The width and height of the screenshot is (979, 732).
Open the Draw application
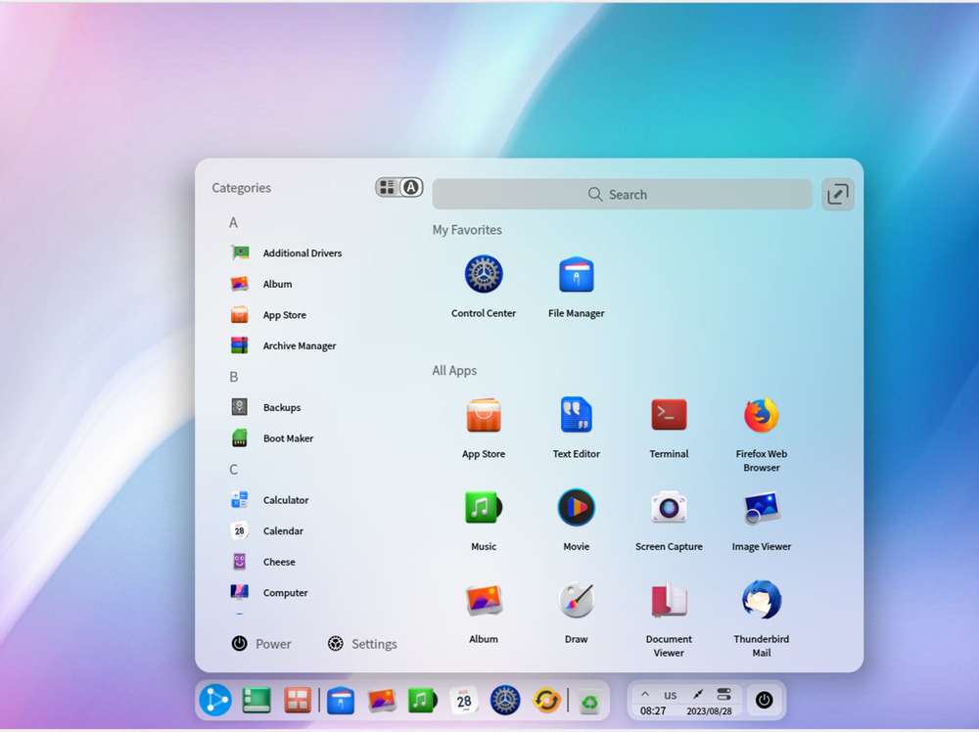click(x=576, y=601)
